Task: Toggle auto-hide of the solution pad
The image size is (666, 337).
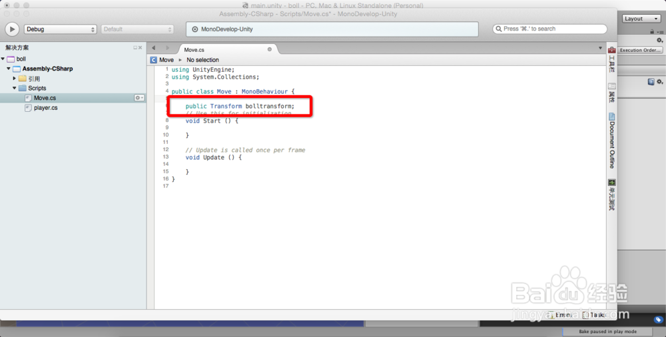Action: click(135, 47)
